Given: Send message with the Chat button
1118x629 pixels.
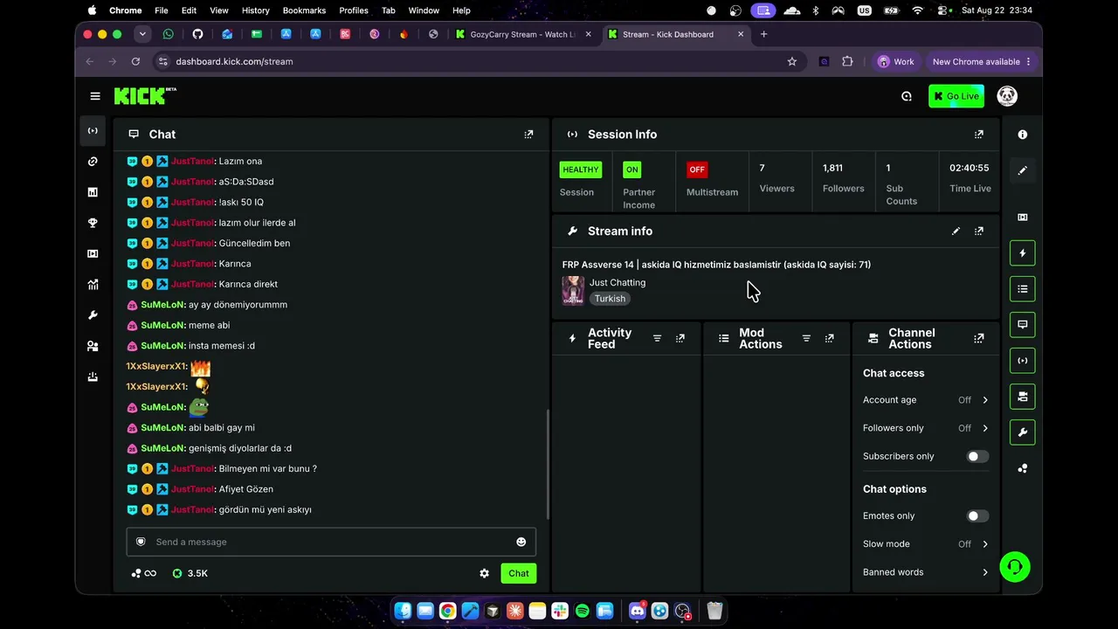Looking at the screenshot, I should point(519,573).
